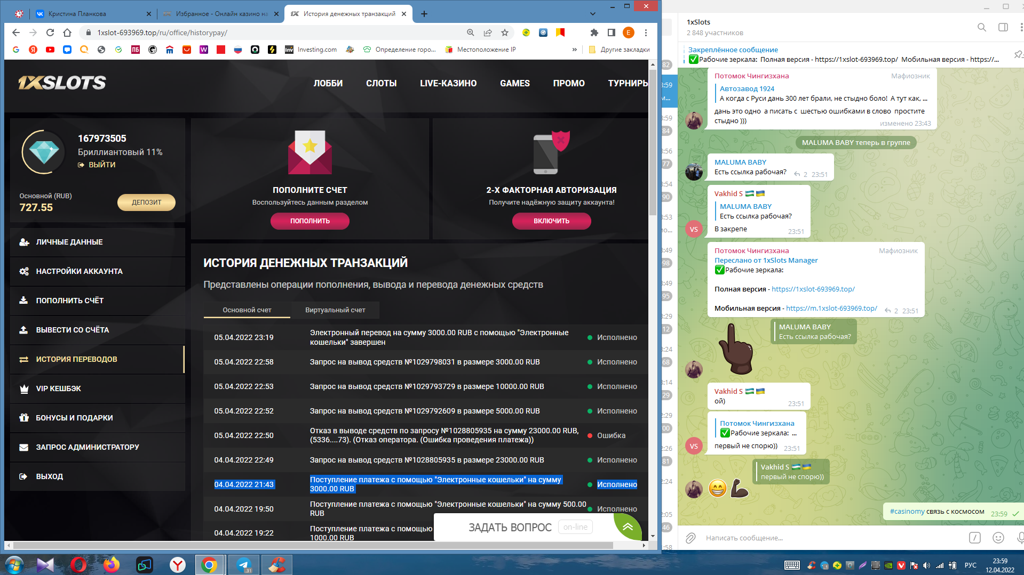The height and width of the screenshot is (575, 1024).
Task: Click the horizontal scrollbar at page bottom
Action: 313,545
